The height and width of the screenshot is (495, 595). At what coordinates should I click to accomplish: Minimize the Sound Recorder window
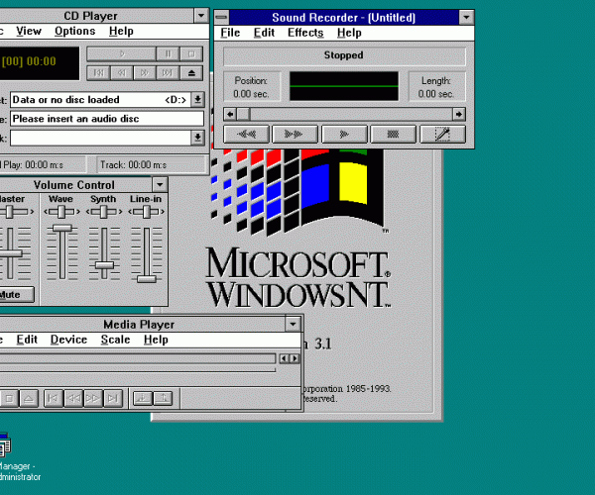[x=466, y=18]
